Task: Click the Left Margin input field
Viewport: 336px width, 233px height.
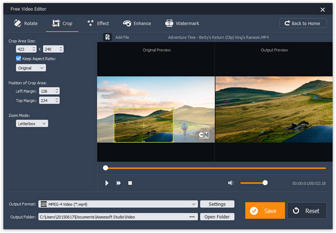Action: point(49,91)
